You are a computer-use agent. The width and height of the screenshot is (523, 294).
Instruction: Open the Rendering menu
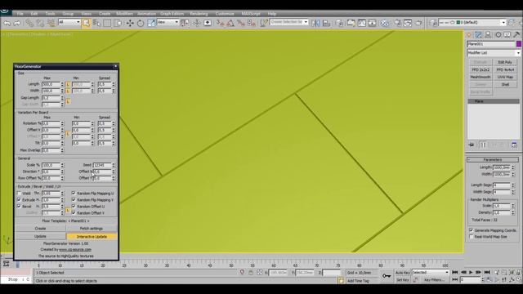[199, 14]
